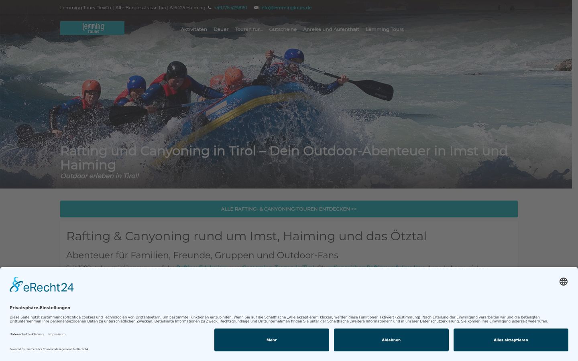Open the Datenschutzerklärung link
The width and height of the screenshot is (578, 361).
[26, 334]
